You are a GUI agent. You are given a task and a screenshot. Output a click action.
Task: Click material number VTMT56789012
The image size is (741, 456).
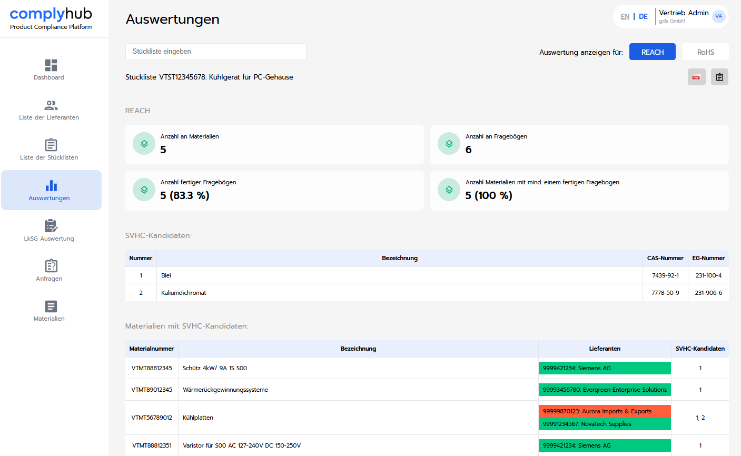[152, 418]
